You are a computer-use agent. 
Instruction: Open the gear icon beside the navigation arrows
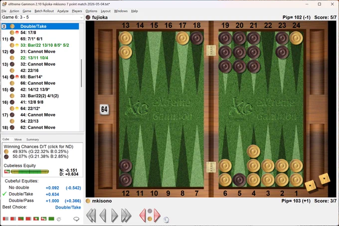point(166,220)
